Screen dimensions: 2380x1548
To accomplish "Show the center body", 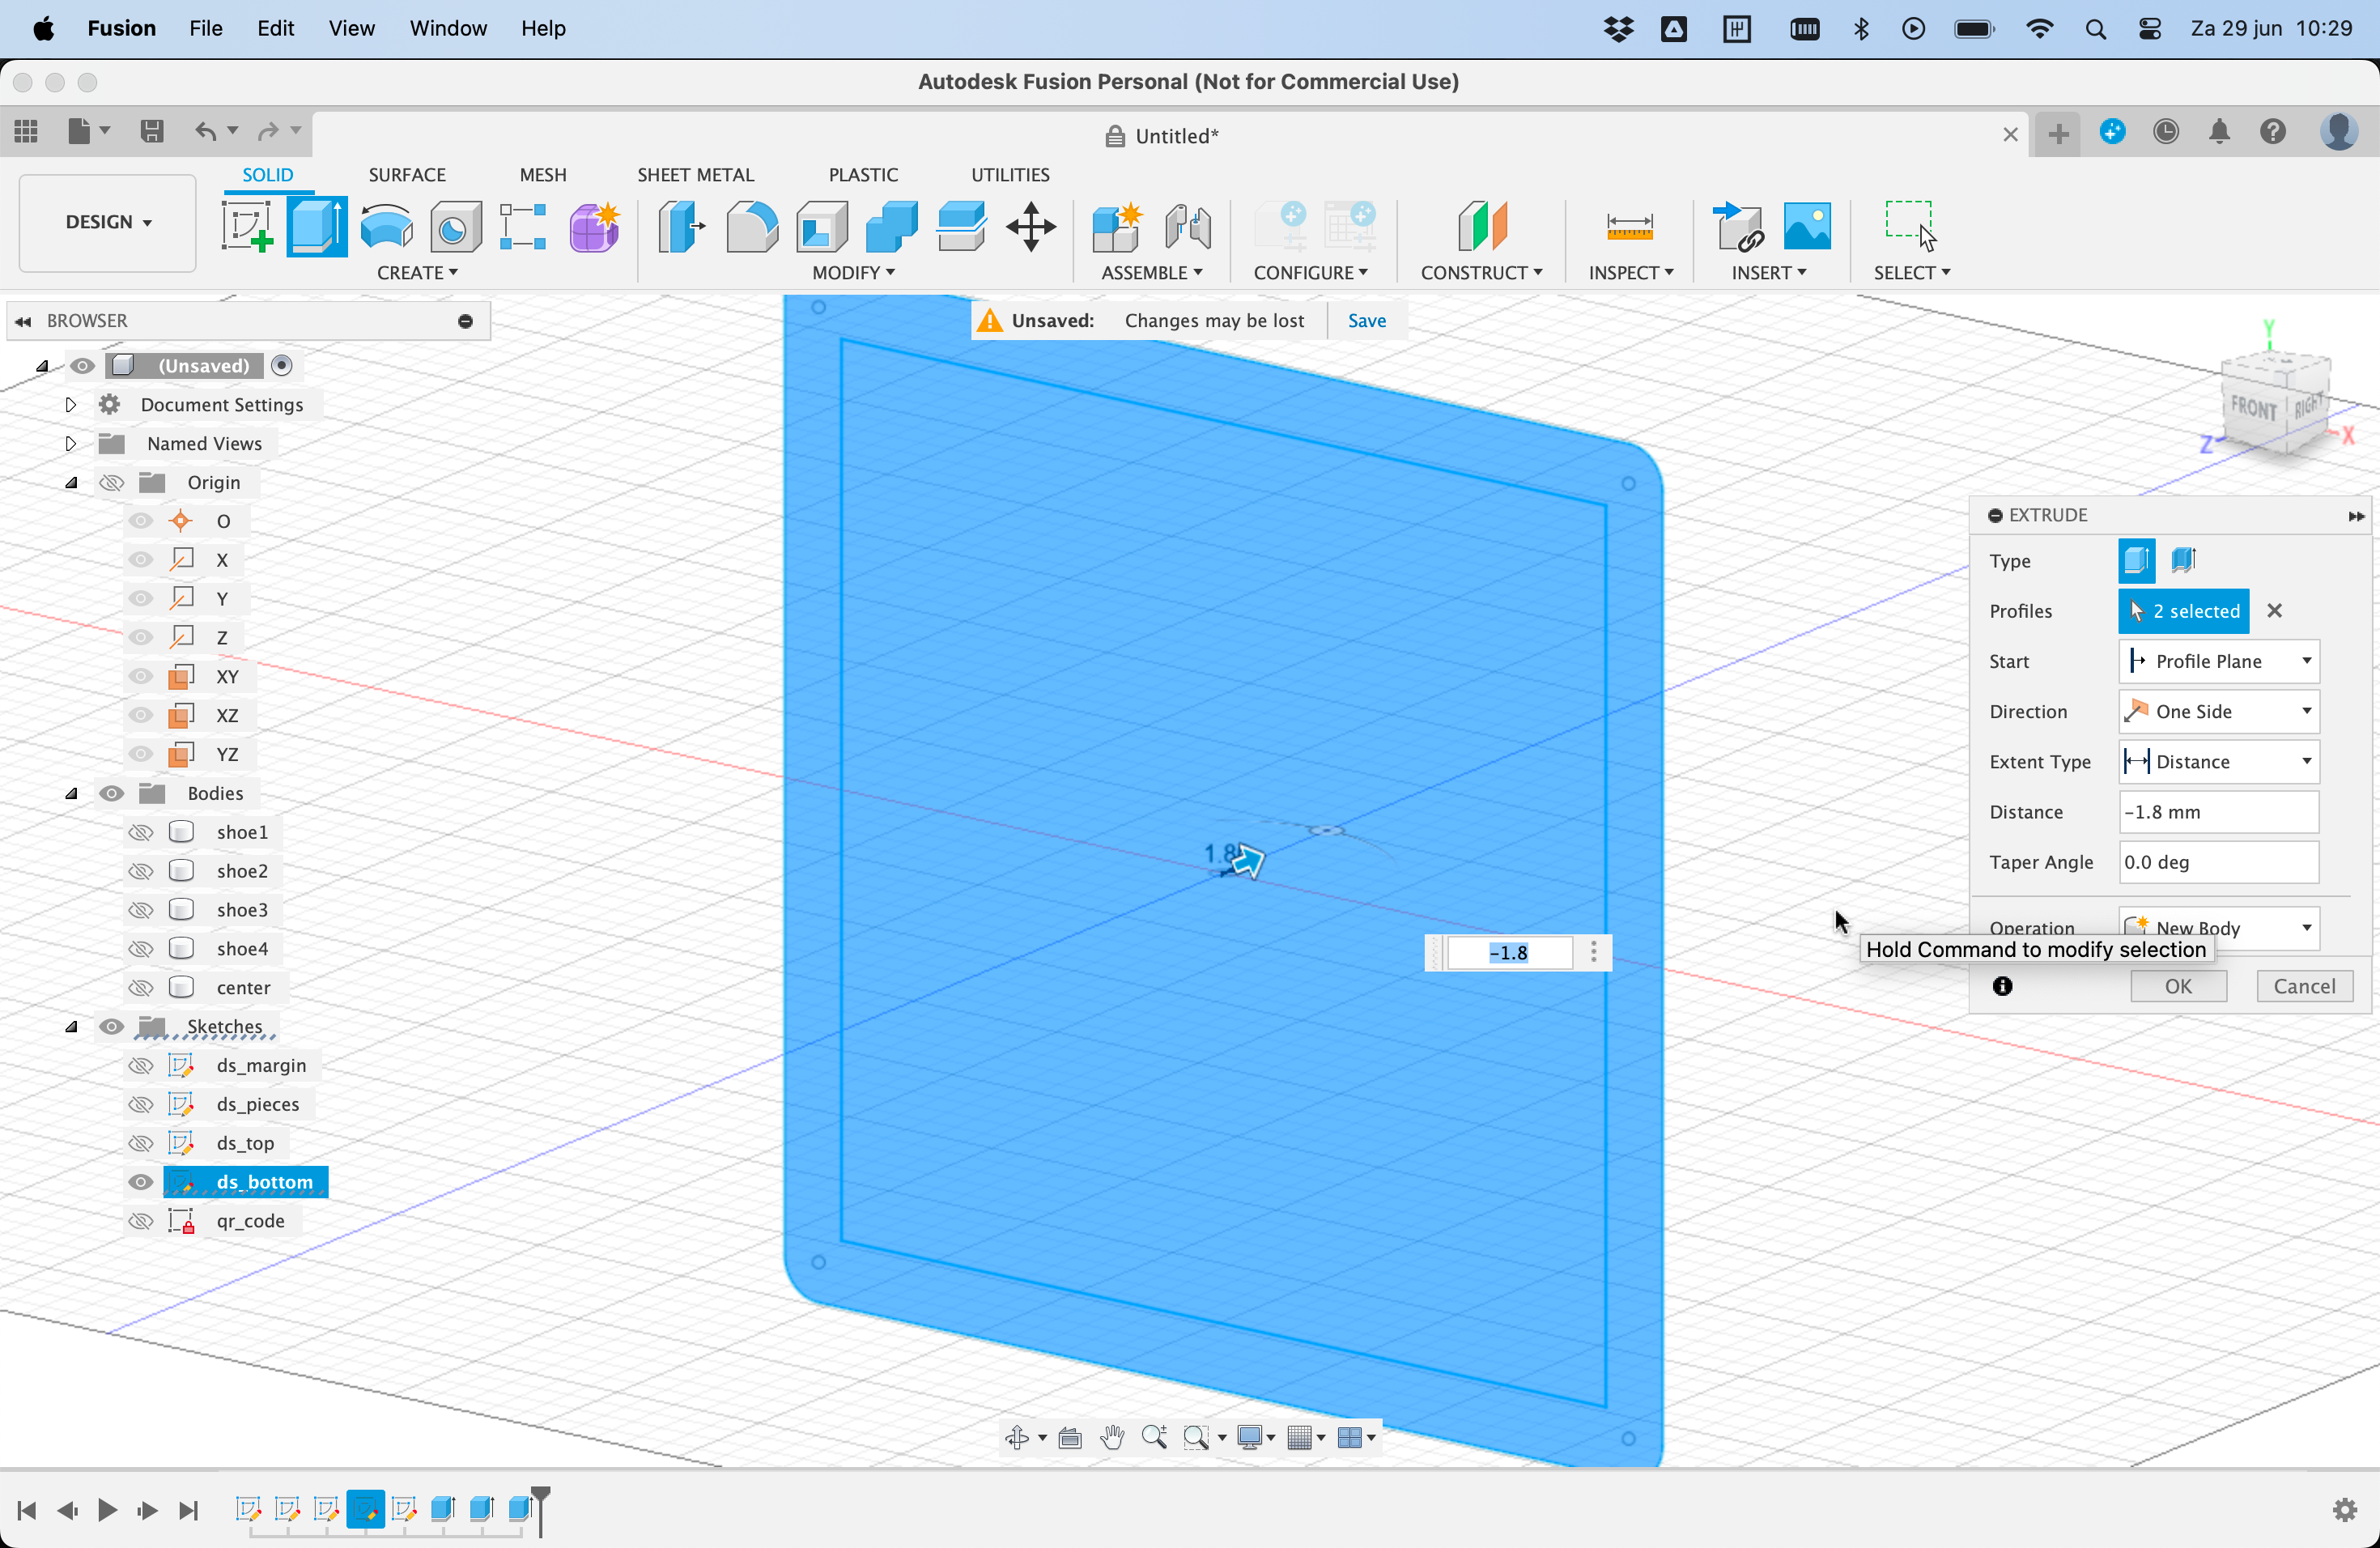I will point(141,988).
